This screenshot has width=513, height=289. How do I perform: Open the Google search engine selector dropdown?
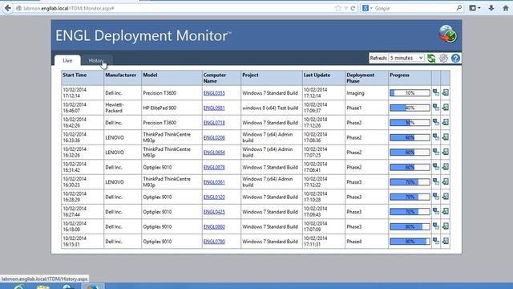tap(367, 8)
